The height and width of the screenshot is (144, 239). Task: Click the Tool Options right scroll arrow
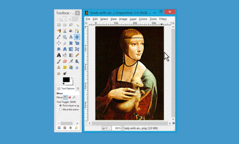click(77, 123)
